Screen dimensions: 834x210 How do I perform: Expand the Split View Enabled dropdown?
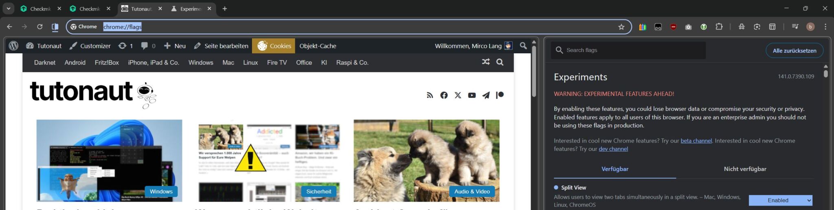click(780, 200)
